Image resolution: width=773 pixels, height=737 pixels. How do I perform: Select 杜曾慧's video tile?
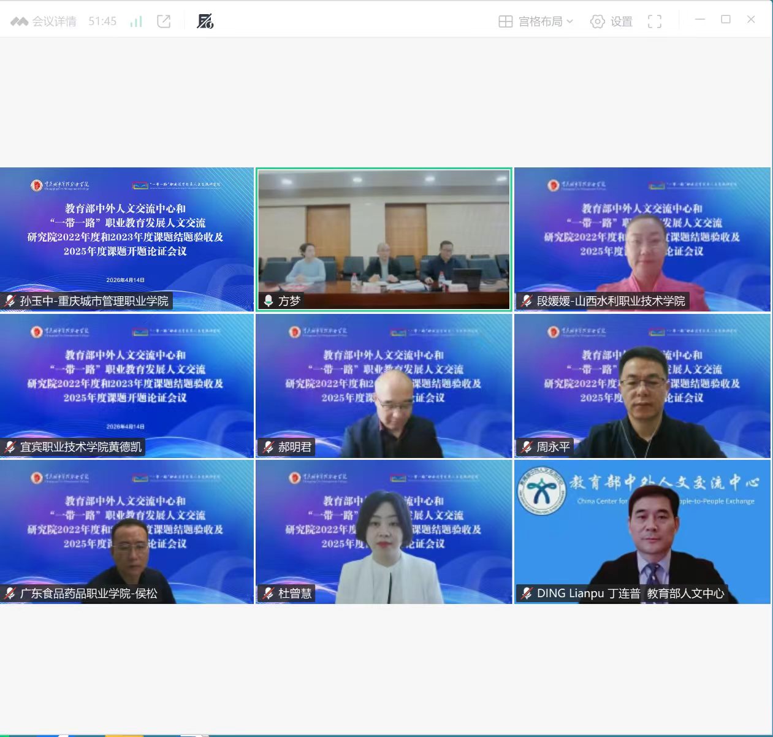point(384,532)
